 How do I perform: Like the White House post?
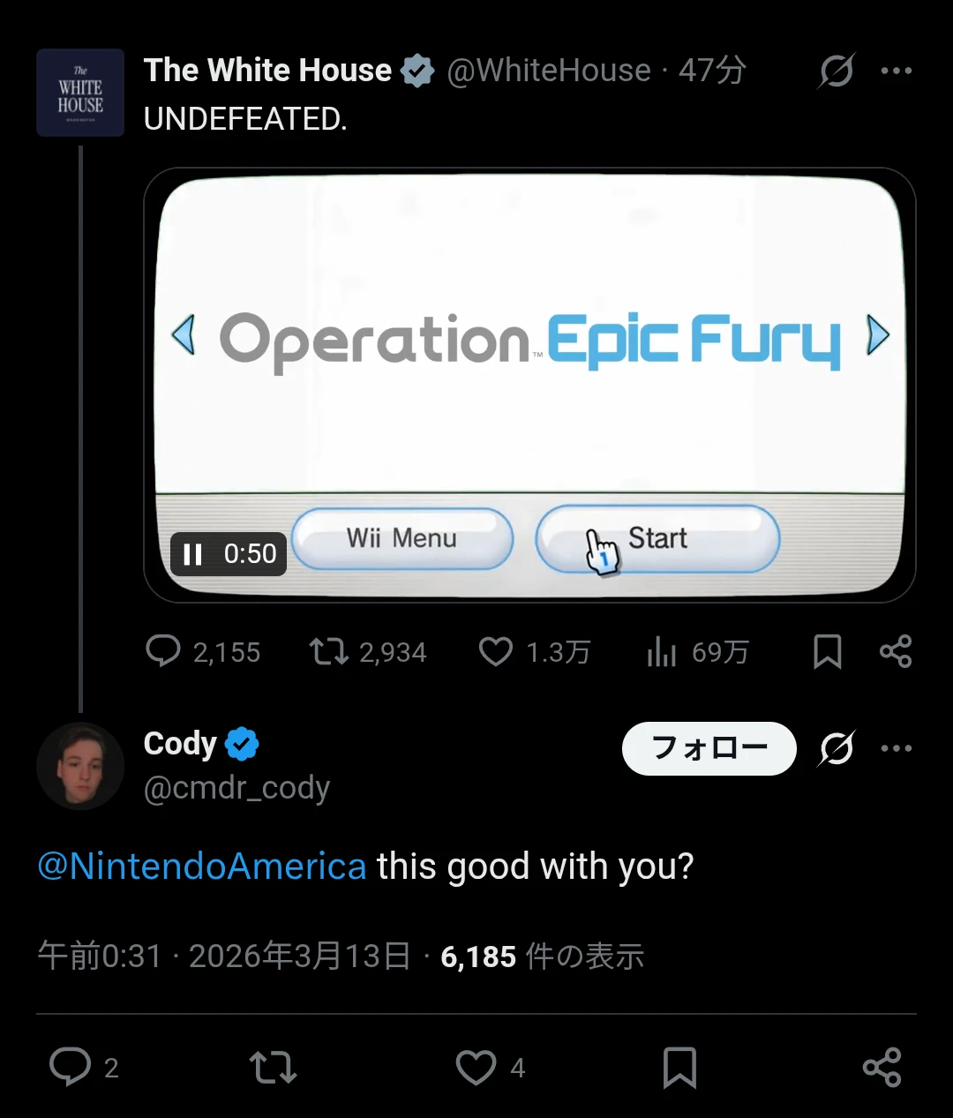click(x=495, y=652)
